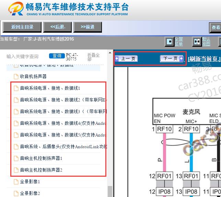Click the 全屏菜单 icon

169,42
